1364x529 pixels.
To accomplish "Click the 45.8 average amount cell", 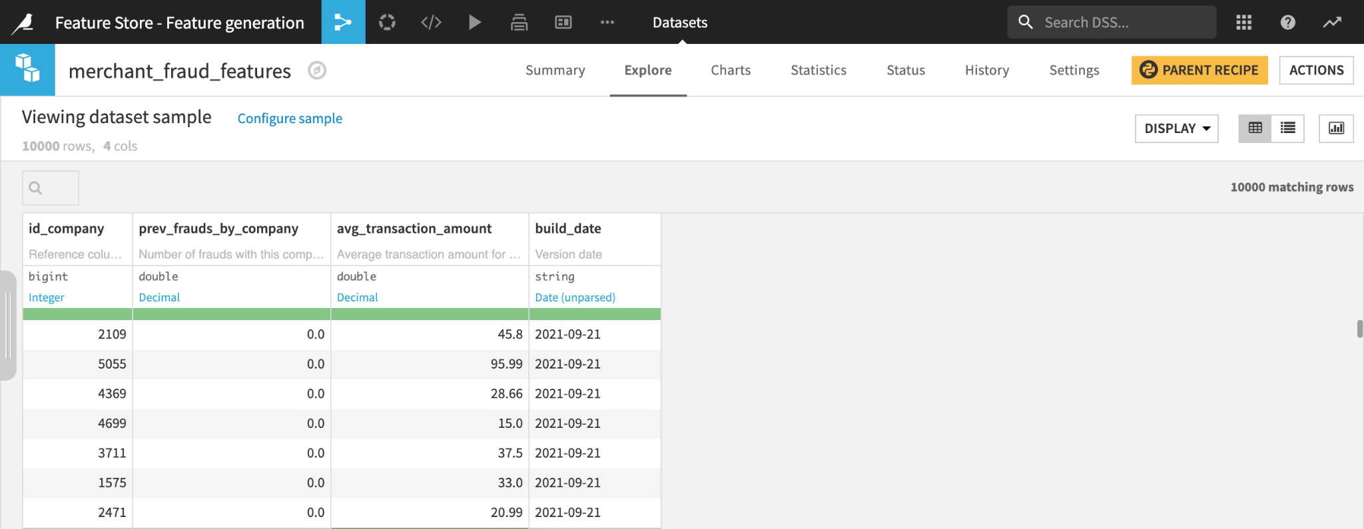I will 430,335.
